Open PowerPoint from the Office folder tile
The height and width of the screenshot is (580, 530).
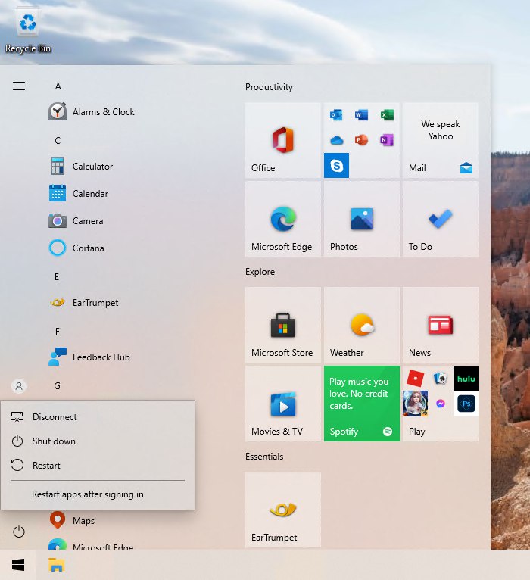point(361,140)
